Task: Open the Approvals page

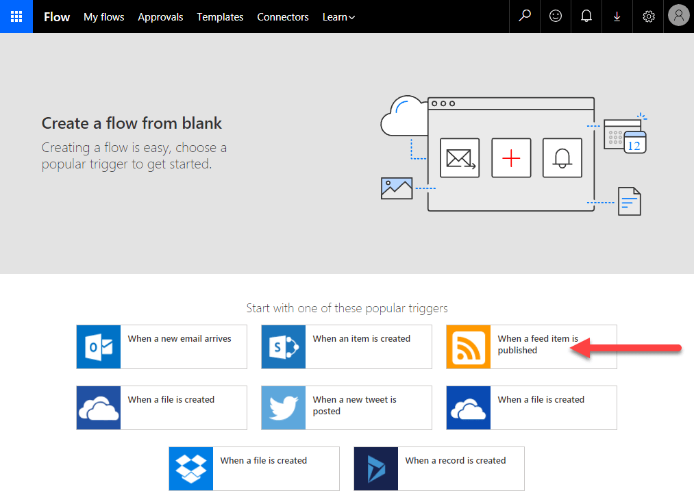Action: pos(160,17)
